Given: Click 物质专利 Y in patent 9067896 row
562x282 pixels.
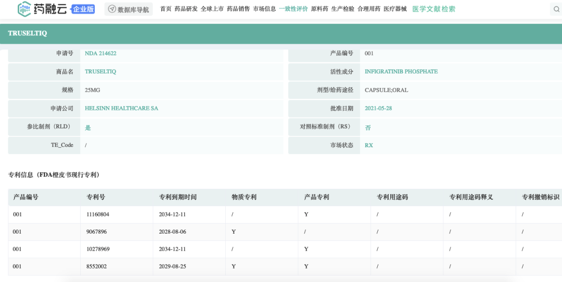Looking at the screenshot, I should point(234,232).
